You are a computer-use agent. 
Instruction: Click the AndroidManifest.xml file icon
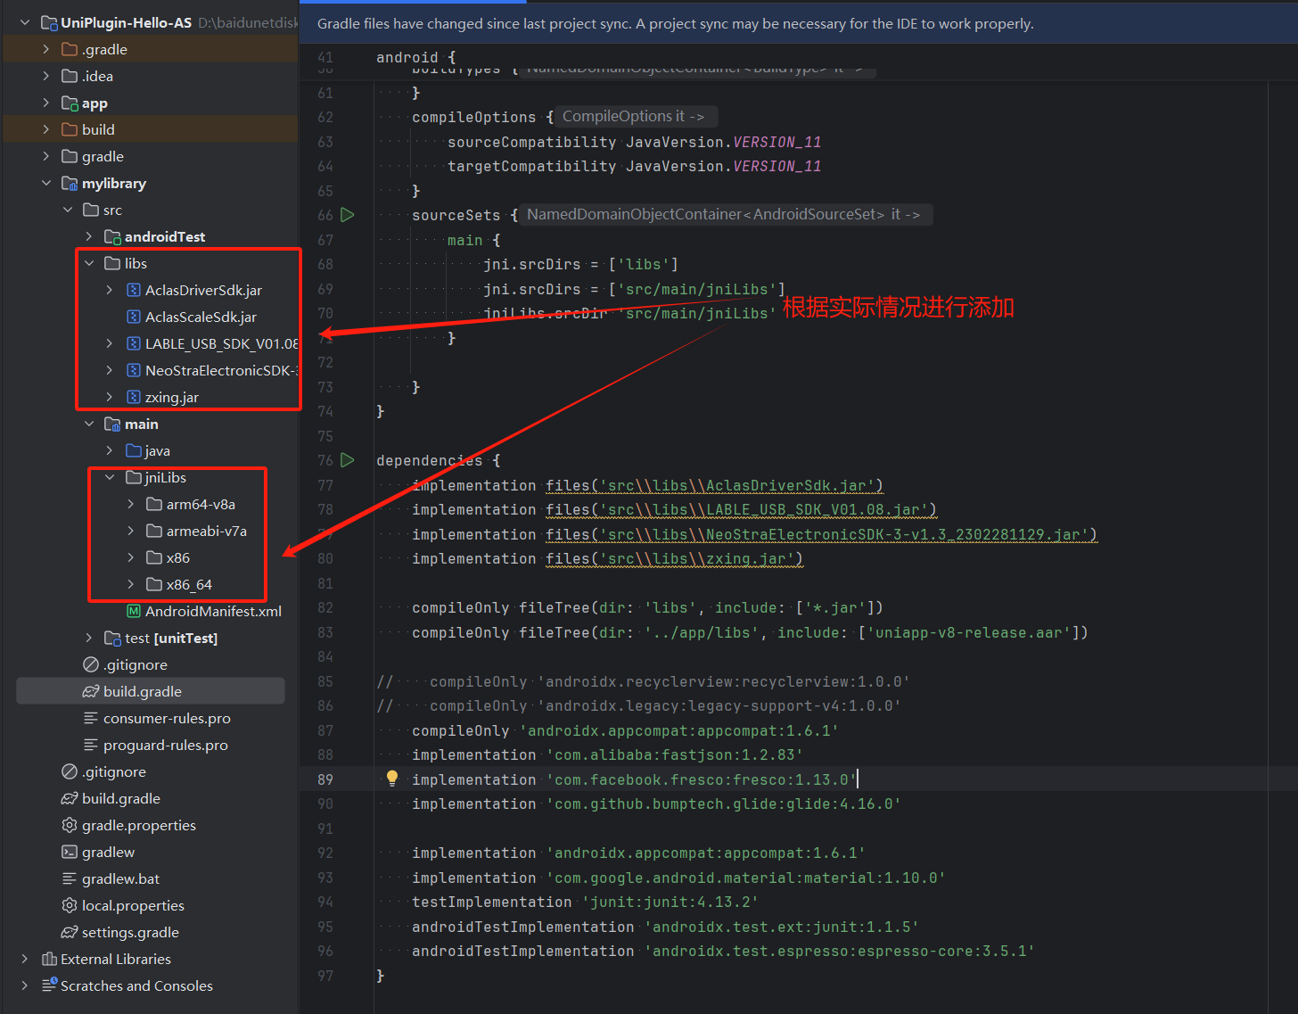coord(134,611)
